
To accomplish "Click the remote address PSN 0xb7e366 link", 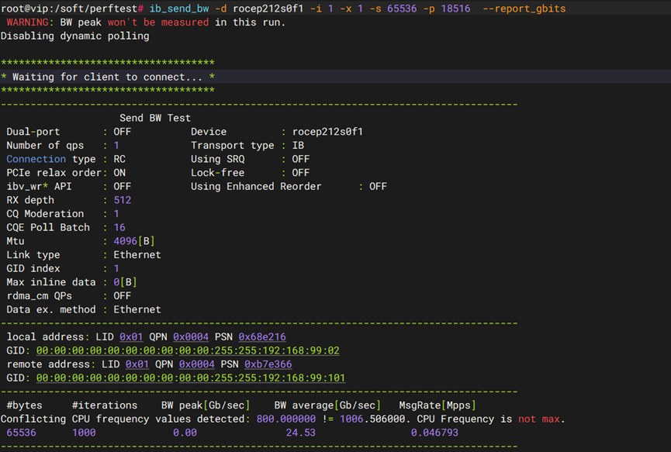I will coord(268,364).
